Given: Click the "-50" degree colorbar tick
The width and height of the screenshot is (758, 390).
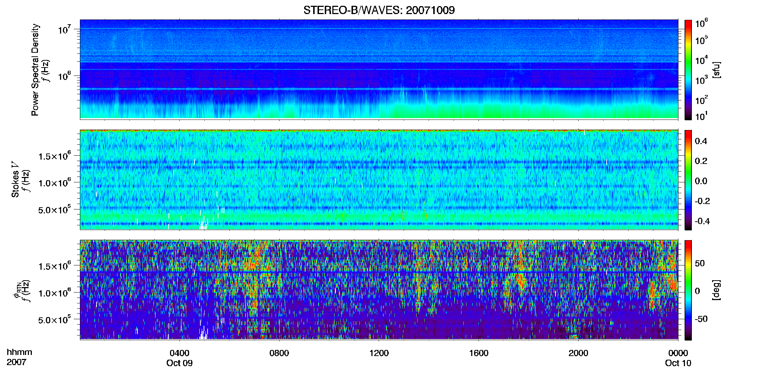Looking at the screenshot, I should (701, 319).
